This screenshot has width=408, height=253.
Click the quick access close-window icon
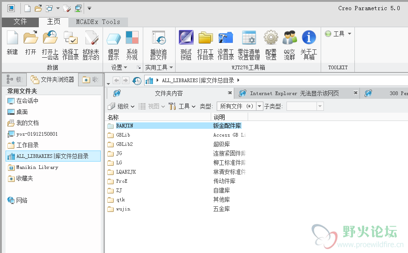click(67, 9)
